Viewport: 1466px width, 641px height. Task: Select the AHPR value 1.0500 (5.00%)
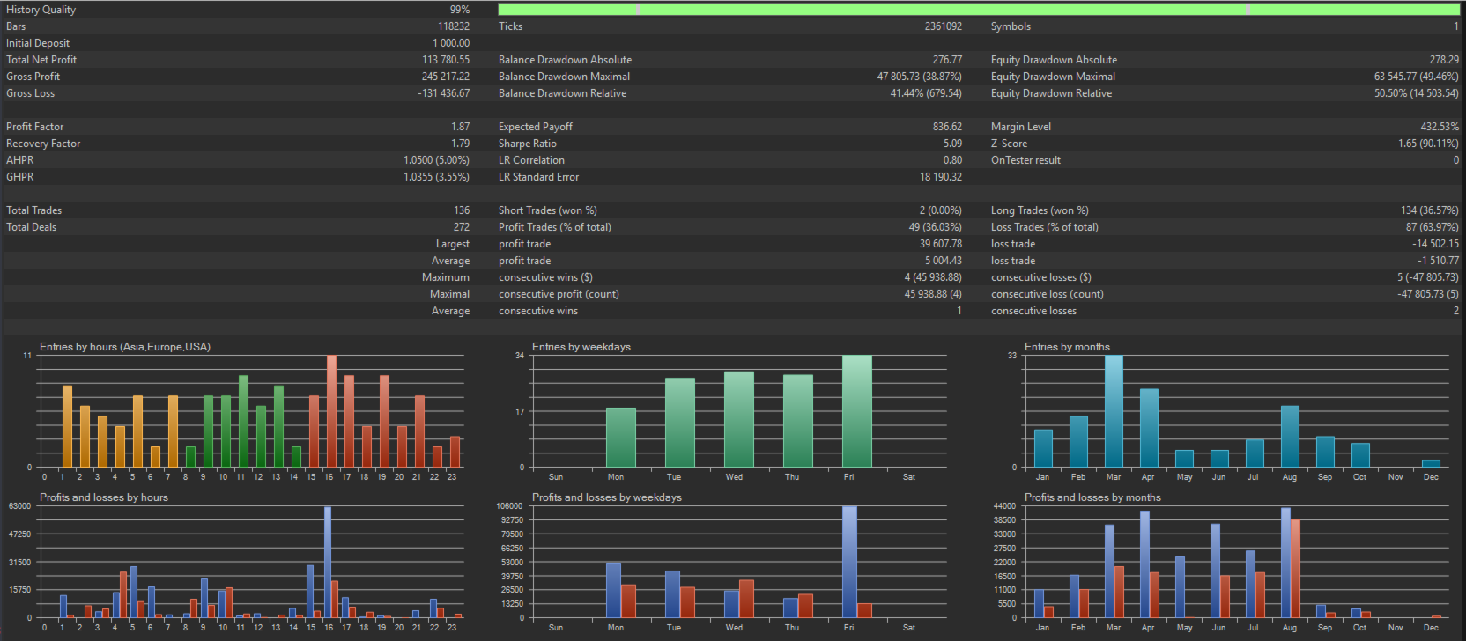(437, 160)
